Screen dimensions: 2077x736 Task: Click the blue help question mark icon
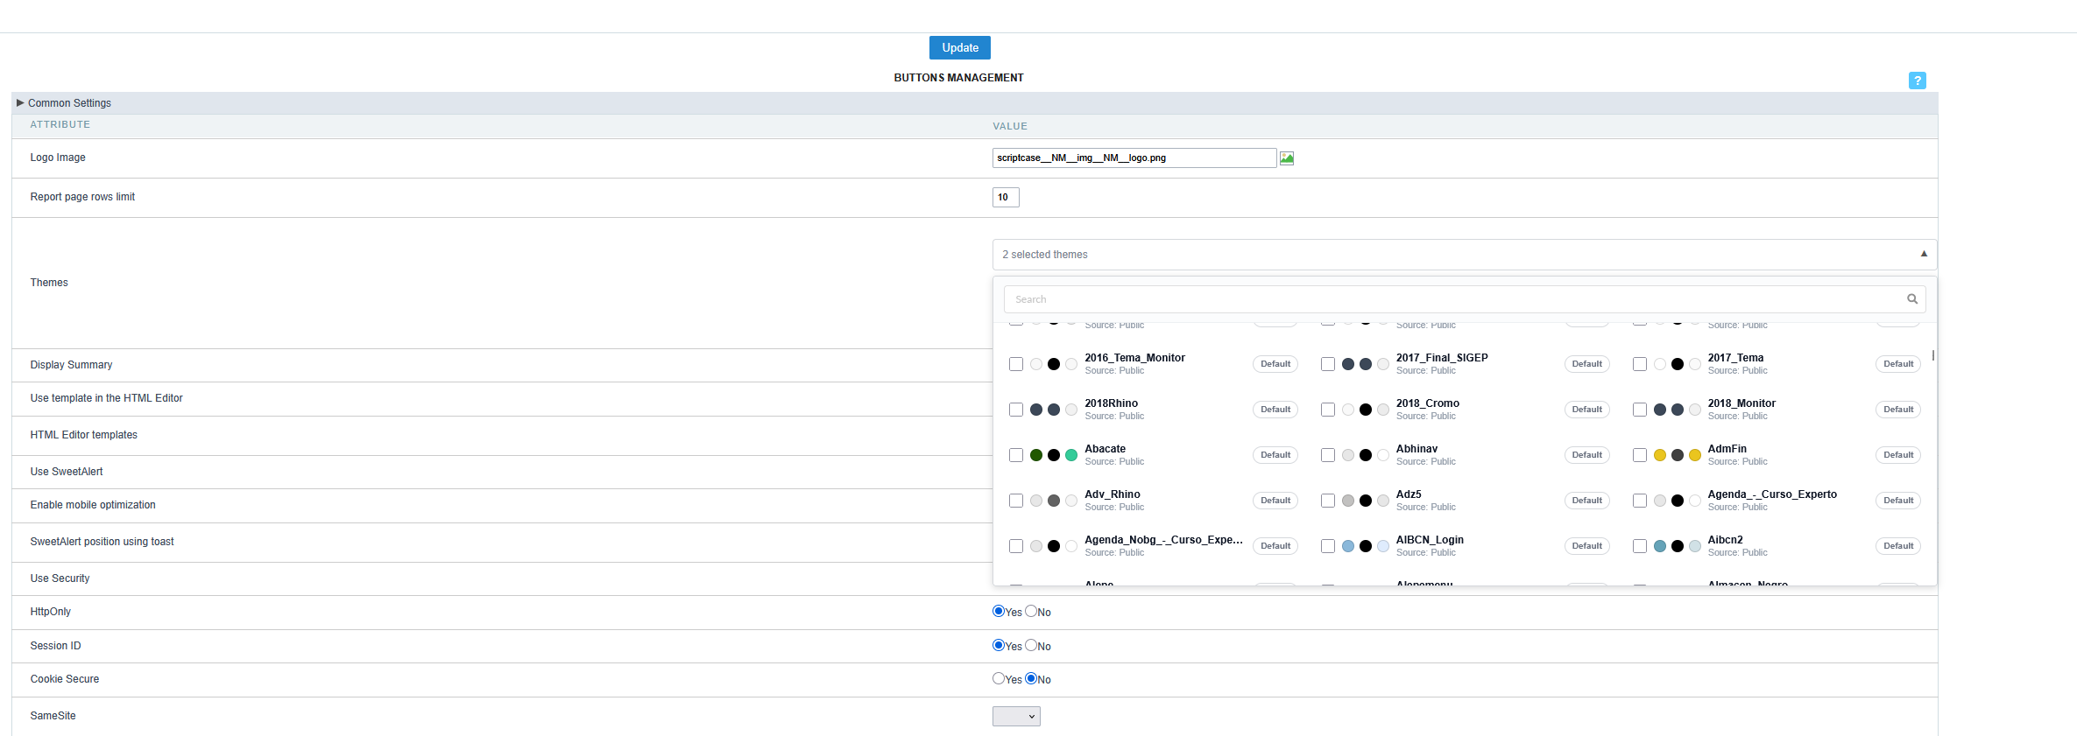point(1917,81)
